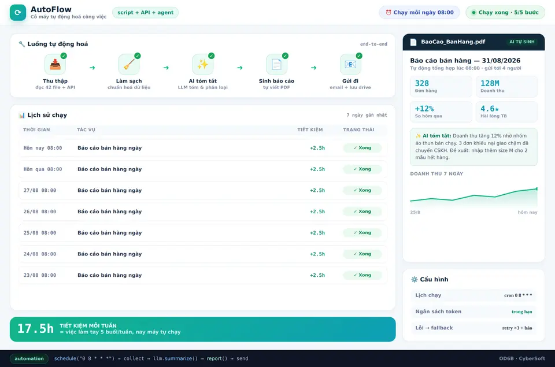Click the DOANH THU 7 NGÀY line chart
This screenshot has height=367, width=555.
point(473,197)
